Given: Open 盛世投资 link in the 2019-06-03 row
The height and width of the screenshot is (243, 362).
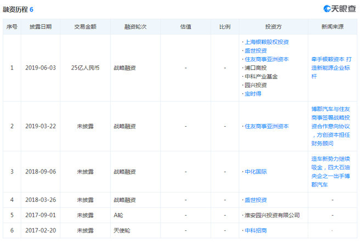Looking at the screenshot, I should [256, 50].
